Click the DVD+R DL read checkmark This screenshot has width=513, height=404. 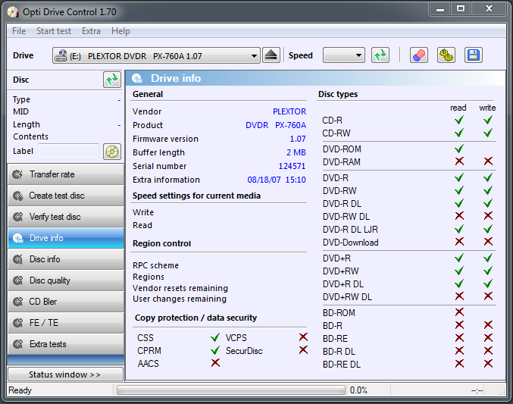(459, 283)
